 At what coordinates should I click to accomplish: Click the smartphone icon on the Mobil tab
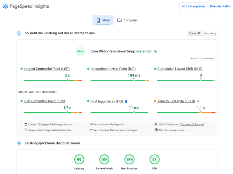[x=97, y=20]
